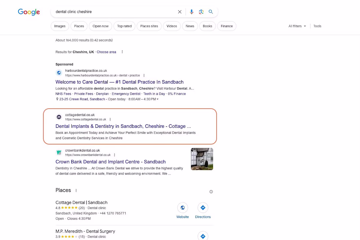
Task: Open three-dot menu for cottagedental.co.uk result
Action: pos(110,120)
